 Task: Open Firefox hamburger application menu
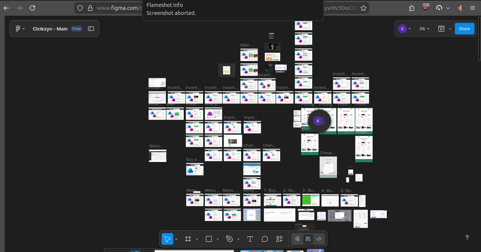pos(473,8)
